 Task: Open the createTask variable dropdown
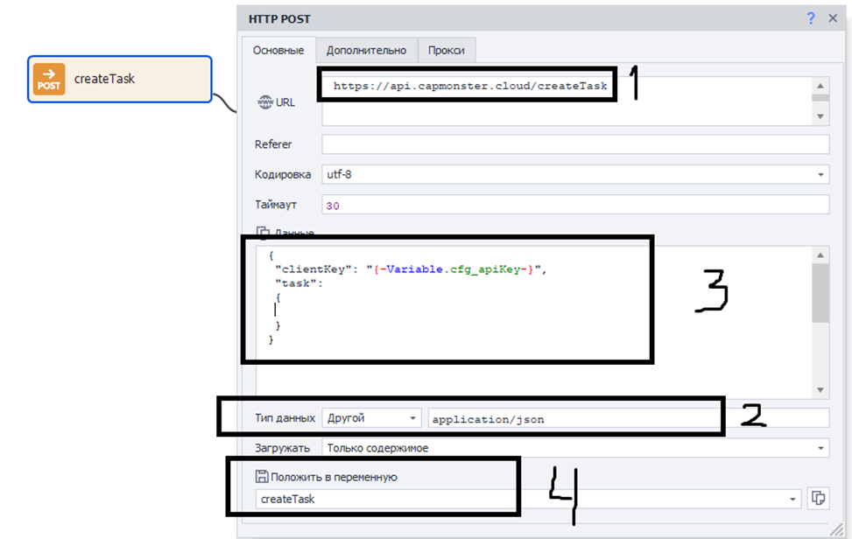click(793, 499)
